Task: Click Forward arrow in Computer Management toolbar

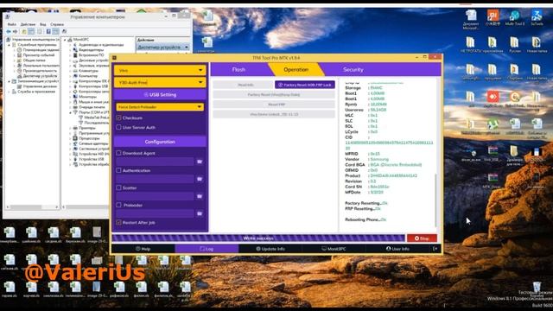Action: click(16, 32)
